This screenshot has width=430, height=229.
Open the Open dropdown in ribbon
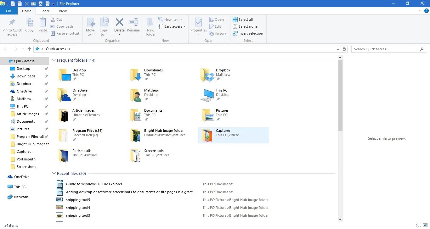point(218,20)
